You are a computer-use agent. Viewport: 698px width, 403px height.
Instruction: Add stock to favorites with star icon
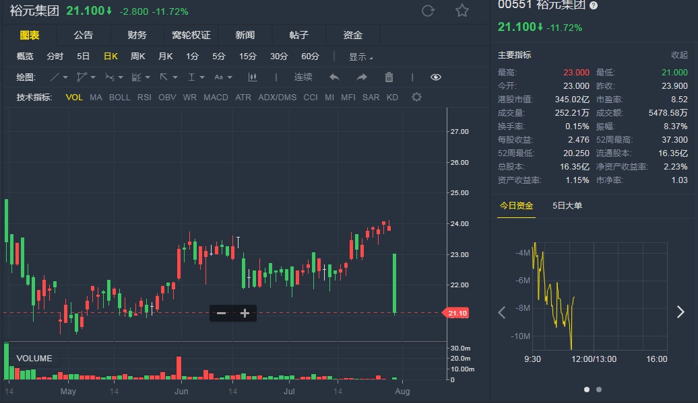pos(462,11)
